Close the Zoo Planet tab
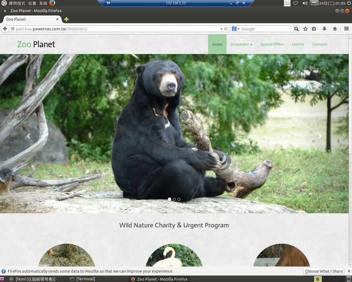The image size is (352, 282). coord(57,19)
